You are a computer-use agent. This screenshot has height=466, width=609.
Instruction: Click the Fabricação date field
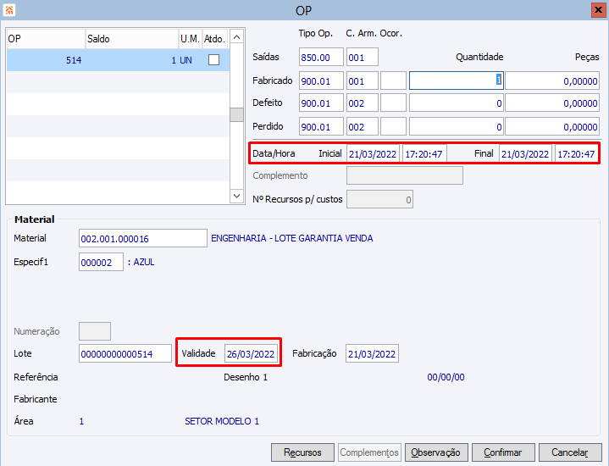(x=372, y=353)
